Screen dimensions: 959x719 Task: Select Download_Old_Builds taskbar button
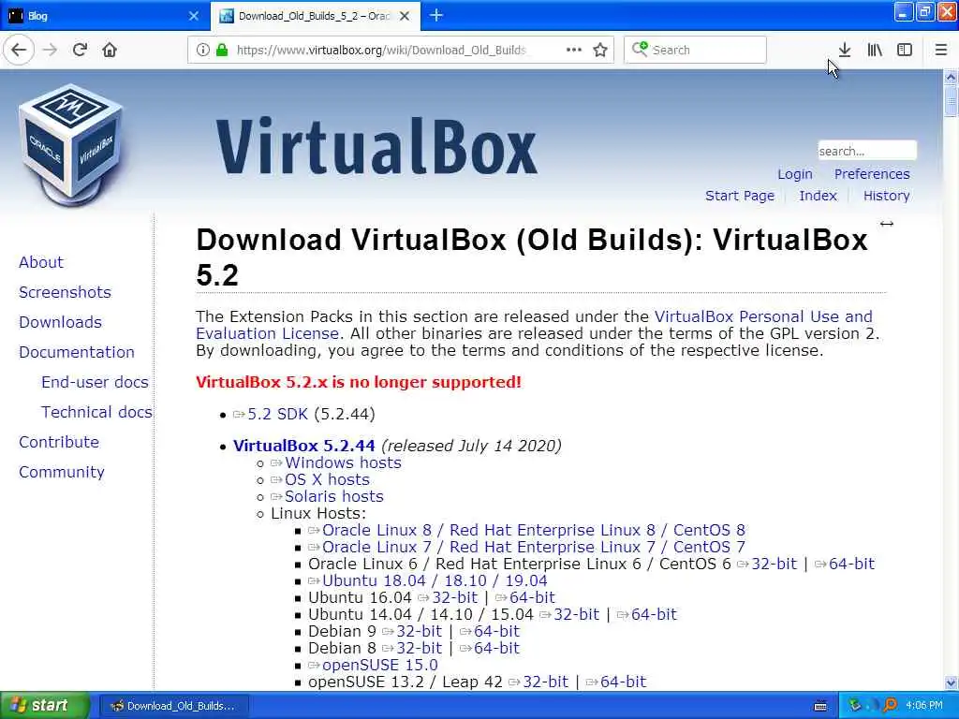click(173, 706)
